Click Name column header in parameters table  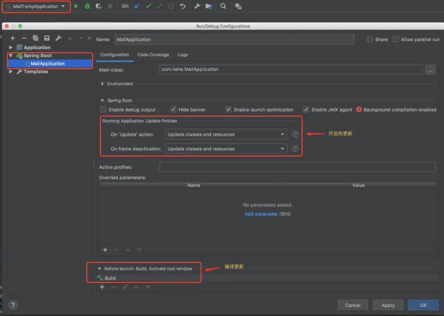194,185
